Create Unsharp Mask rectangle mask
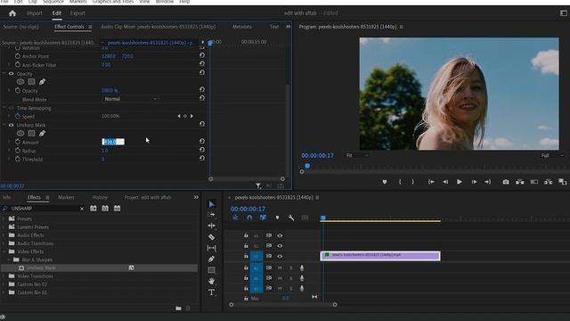Image resolution: width=570 pixels, height=321 pixels. tap(32, 134)
